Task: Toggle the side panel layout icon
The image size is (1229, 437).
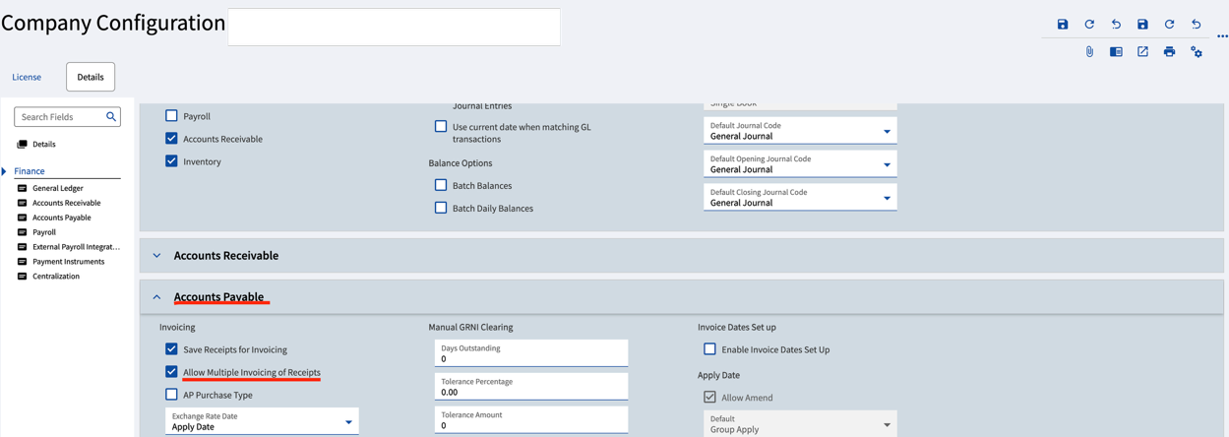Action: 1116,51
